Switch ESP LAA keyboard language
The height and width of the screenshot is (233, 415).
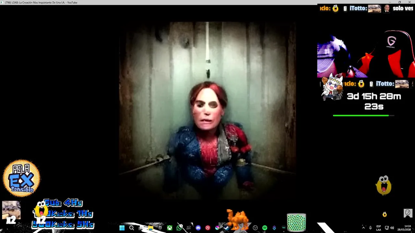click(x=379, y=228)
